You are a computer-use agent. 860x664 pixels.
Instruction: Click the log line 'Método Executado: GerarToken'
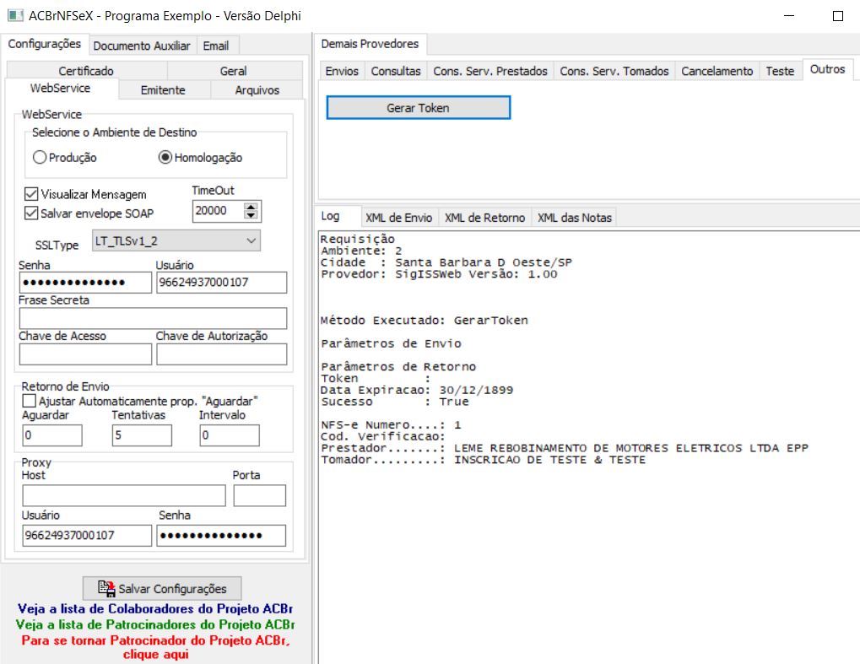[x=425, y=321]
